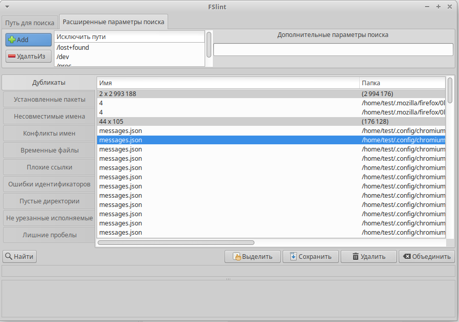Choose the Пустые директории category
This screenshot has width=459, height=322.
[x=49, y=201]
